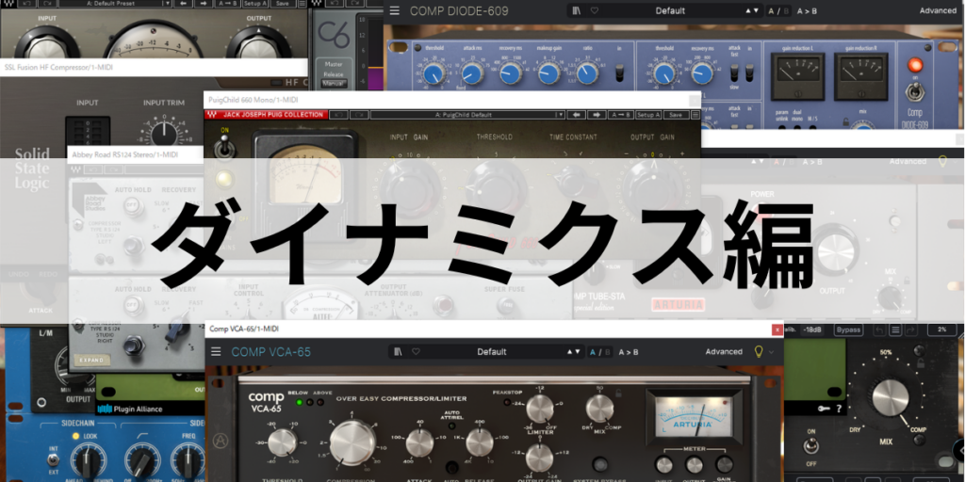The height and width of the screenshot is (482, 965).
Task: Open the 'A: PuigChild Default' preset dropdown
Action: click(x=467, y=114)
